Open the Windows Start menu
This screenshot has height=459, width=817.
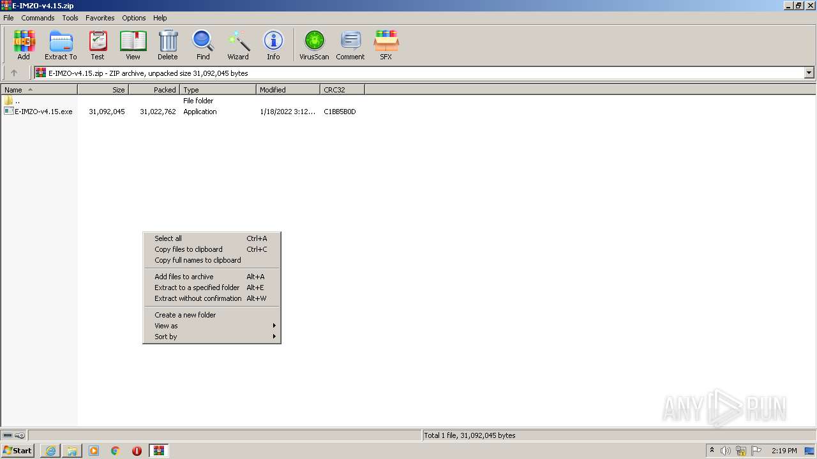click(x=18, y=451)
